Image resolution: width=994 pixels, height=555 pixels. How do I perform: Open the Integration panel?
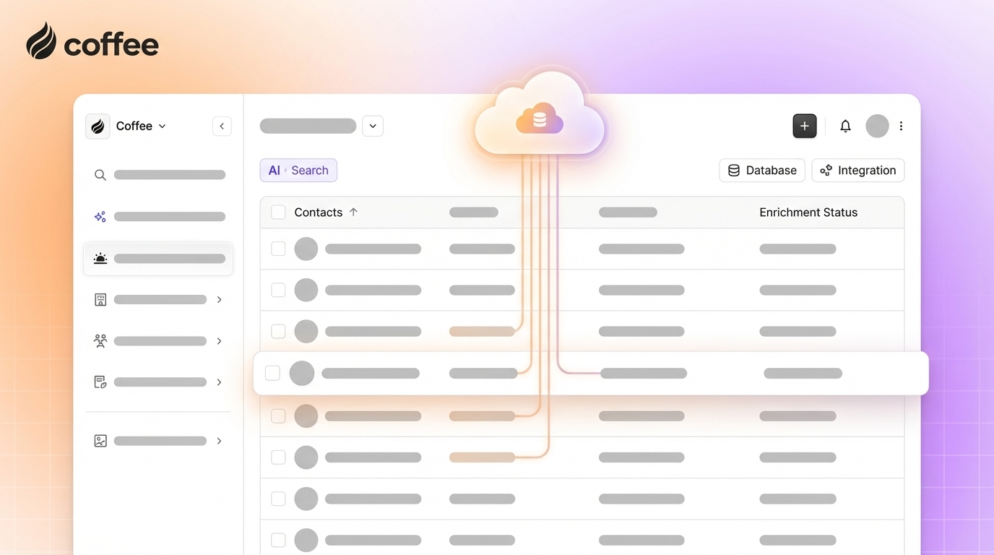pyautogui.click(x=857, y=170)
